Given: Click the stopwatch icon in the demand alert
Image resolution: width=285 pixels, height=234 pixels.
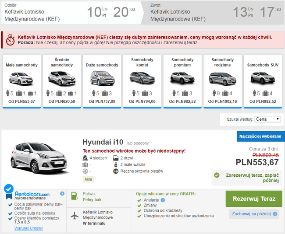Looking at the screenshot, I should point(10,39).
